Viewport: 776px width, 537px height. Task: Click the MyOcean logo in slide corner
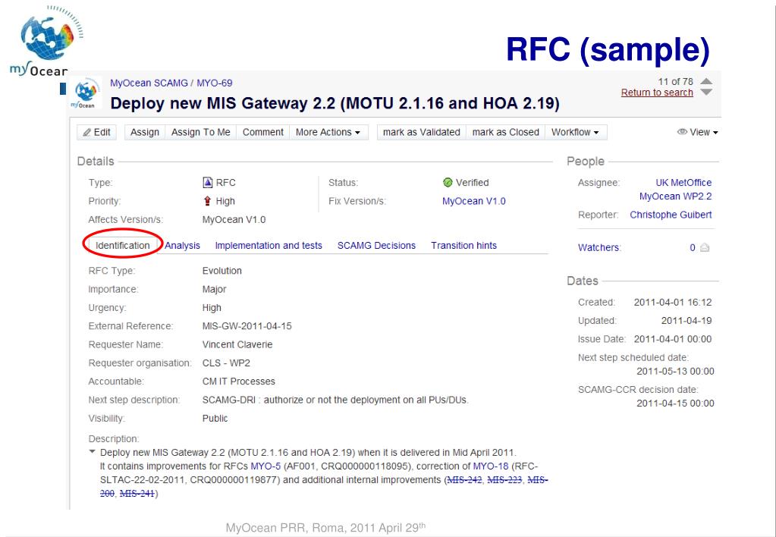(x=46, y=40)
